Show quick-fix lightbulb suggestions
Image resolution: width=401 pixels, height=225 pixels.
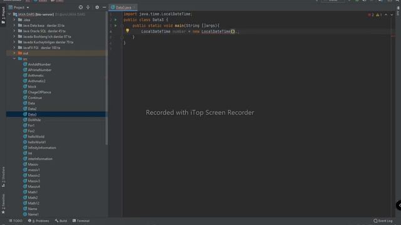point(127,31)
